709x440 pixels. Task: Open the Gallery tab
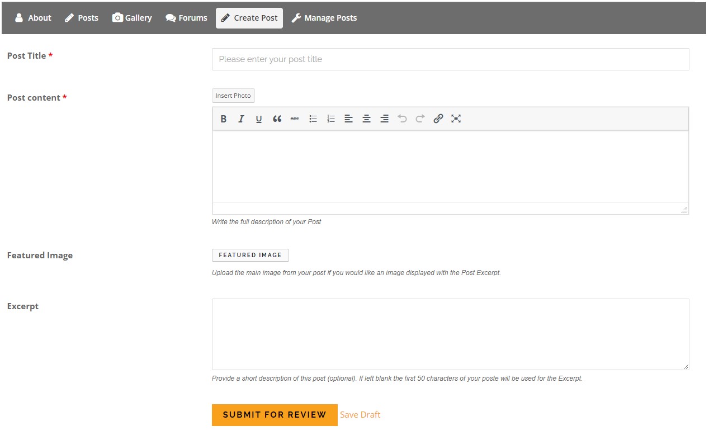tap(132, 18)
